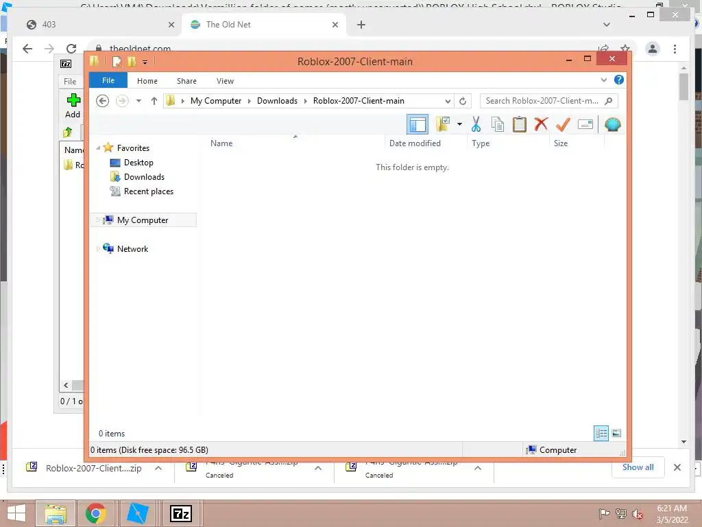Switch to large icons view in Explorer
The width and height of the screenshot is (702, 527).
coord(616,434)
